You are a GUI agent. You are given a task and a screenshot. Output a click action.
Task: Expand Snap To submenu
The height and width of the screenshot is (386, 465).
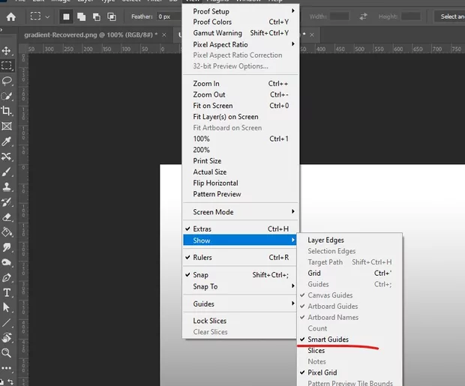point(240,286)
